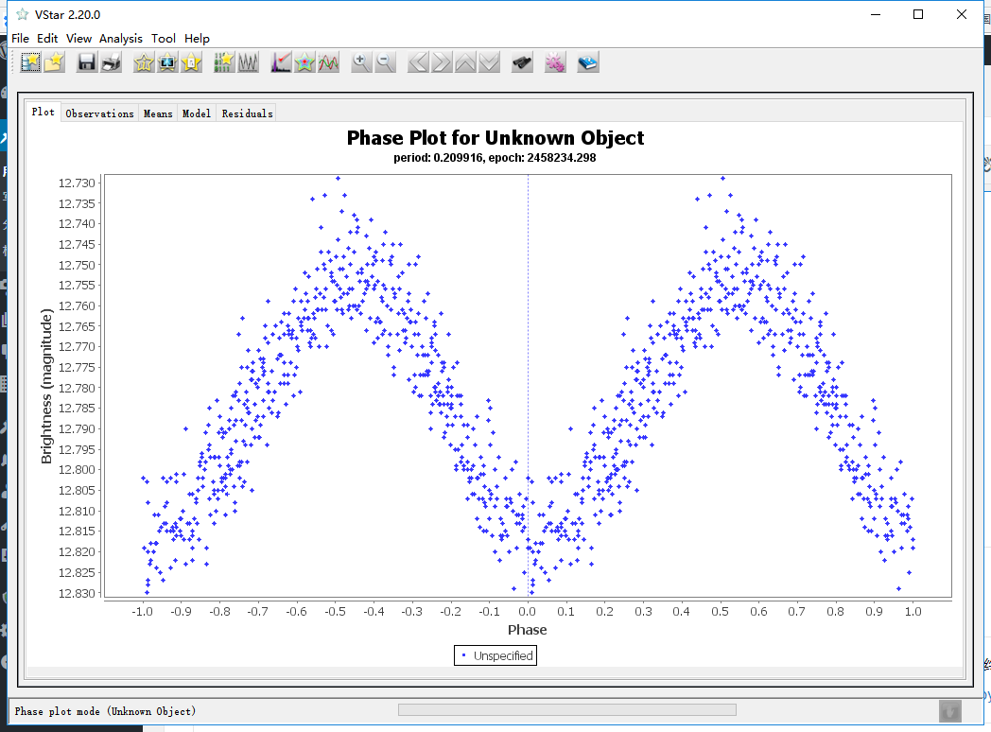This screenshot has width=991, height=732.
Task: Select the Plot tab
Action: pyautogui.click(x=43, y=112)
